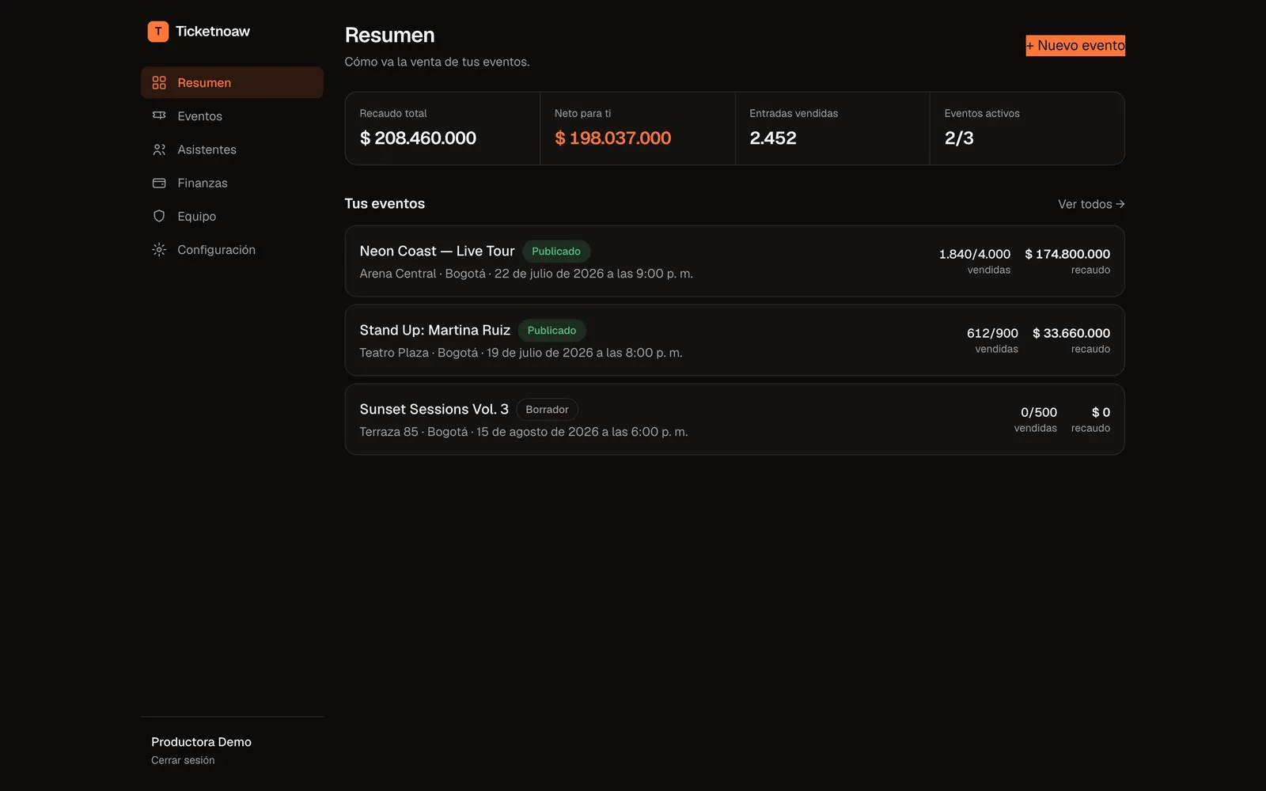Click the subtitle Cómo va la venta
The width and height of the screenshot is (1266, 791).
point(437,62)
